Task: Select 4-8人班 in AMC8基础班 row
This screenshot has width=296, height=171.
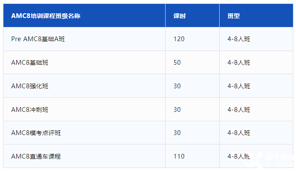Action: pos(239,63)
